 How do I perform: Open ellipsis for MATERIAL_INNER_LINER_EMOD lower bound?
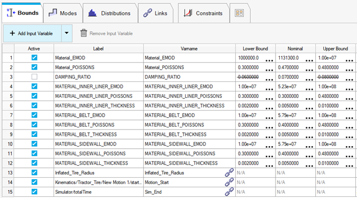click(269, 89)
